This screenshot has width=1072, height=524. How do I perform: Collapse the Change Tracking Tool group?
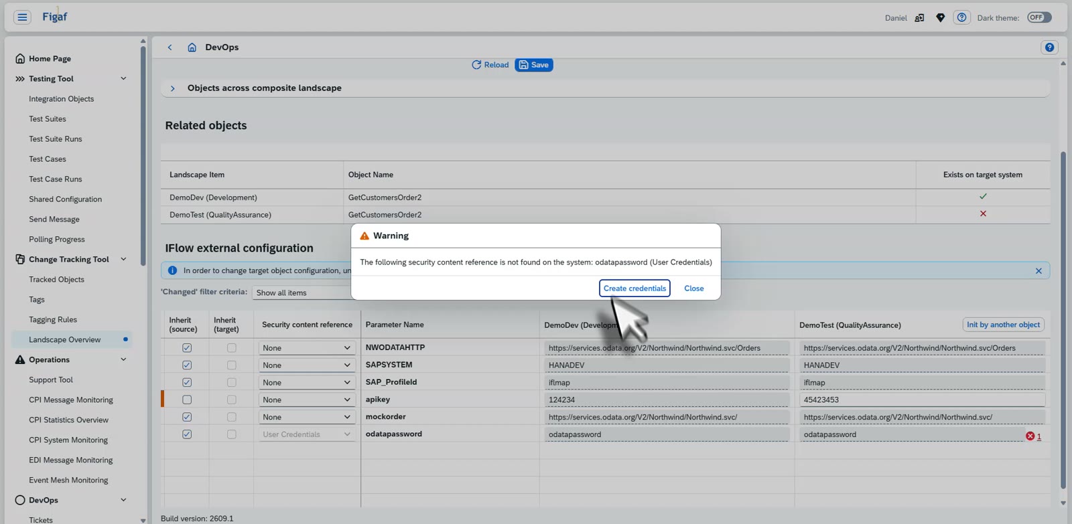[123, 260]
